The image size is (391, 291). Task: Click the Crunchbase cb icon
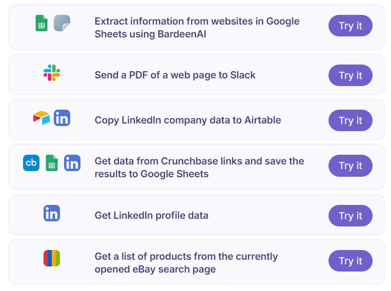pos(31,163)
